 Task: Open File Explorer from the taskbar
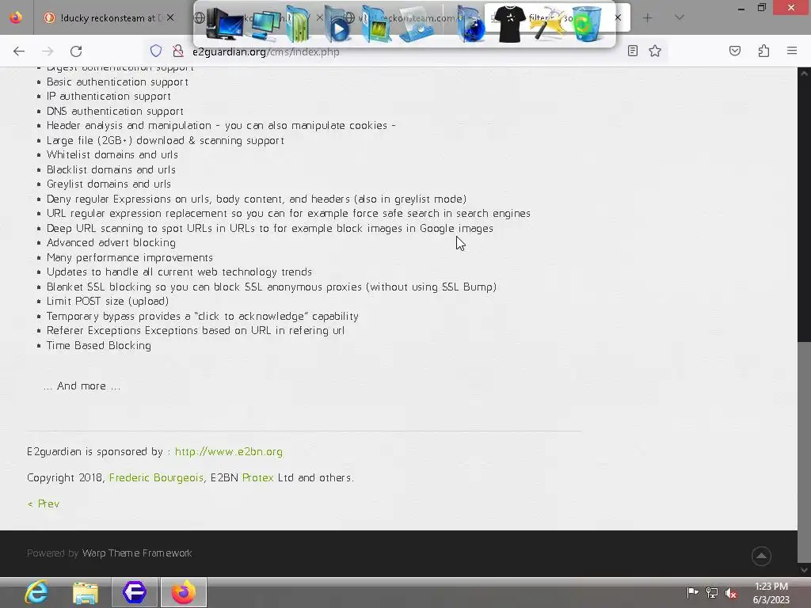[86, 592]
